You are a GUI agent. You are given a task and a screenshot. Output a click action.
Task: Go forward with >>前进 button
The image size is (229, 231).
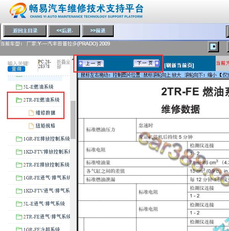tap(98, 31)
